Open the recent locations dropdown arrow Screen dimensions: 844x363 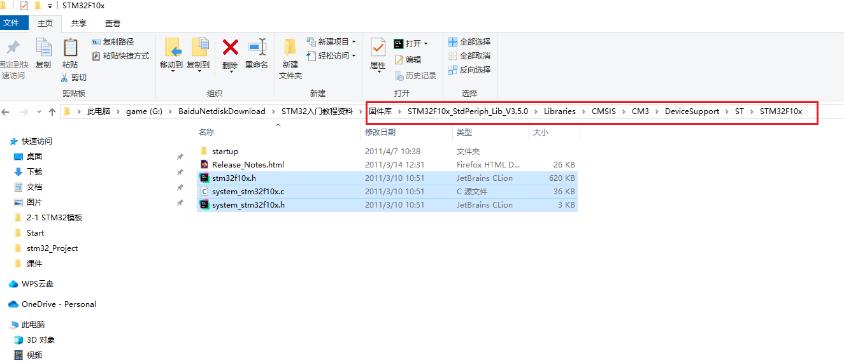tap(39, 112)
